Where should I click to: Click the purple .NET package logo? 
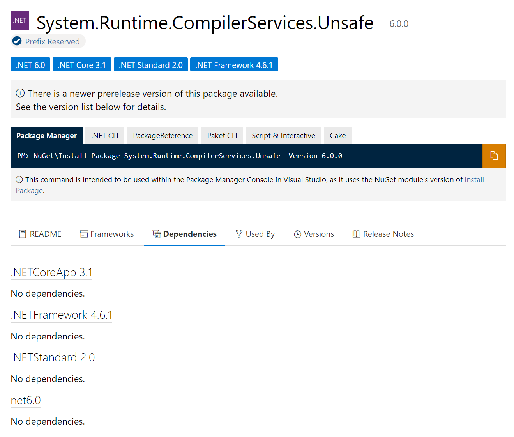click(x=20, y=20)
